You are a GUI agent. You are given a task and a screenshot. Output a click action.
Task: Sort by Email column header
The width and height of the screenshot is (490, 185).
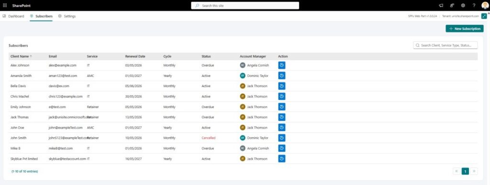coord(53,56)
